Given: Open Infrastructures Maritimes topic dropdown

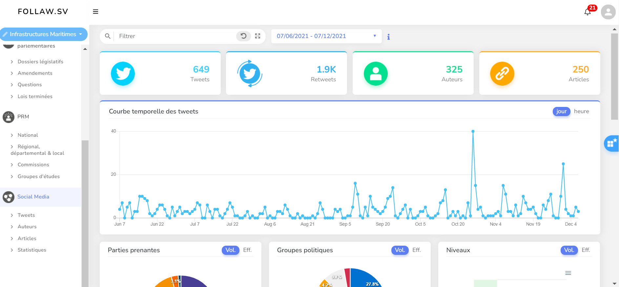Looking at the screenshot, I should (x=44, y=34).
